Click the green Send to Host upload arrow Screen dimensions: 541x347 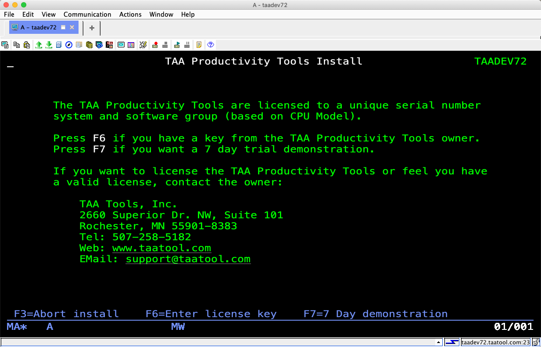39,45
